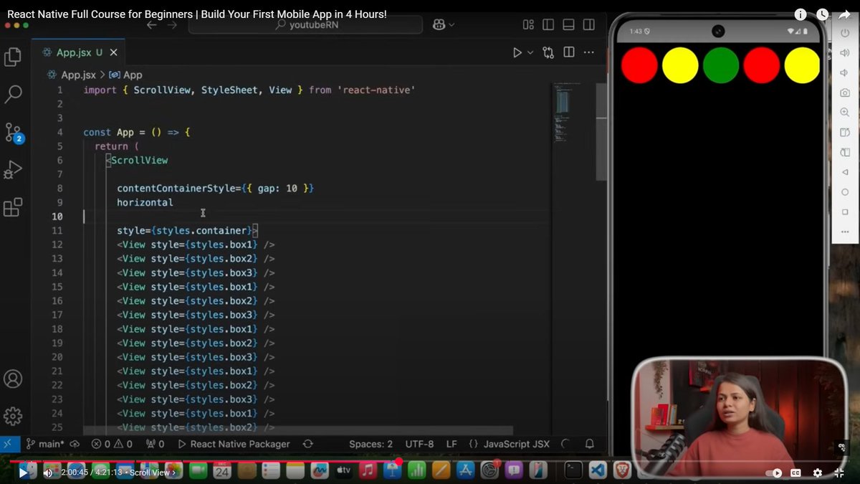Exit full screen mode
The width and height of the screenshot is (860, 484).
point(840,473)
